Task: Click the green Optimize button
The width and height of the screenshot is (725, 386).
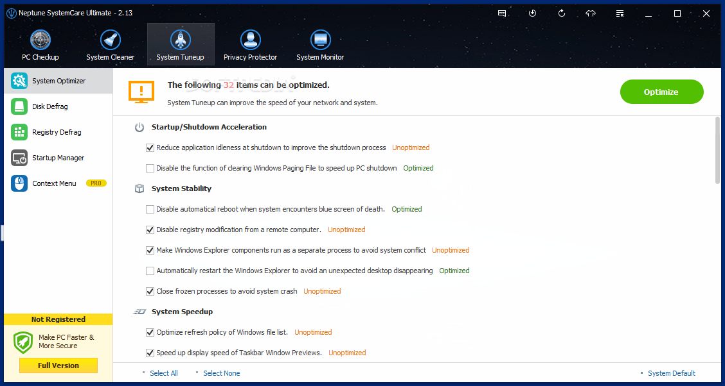Action: click(x=661, y=92)
